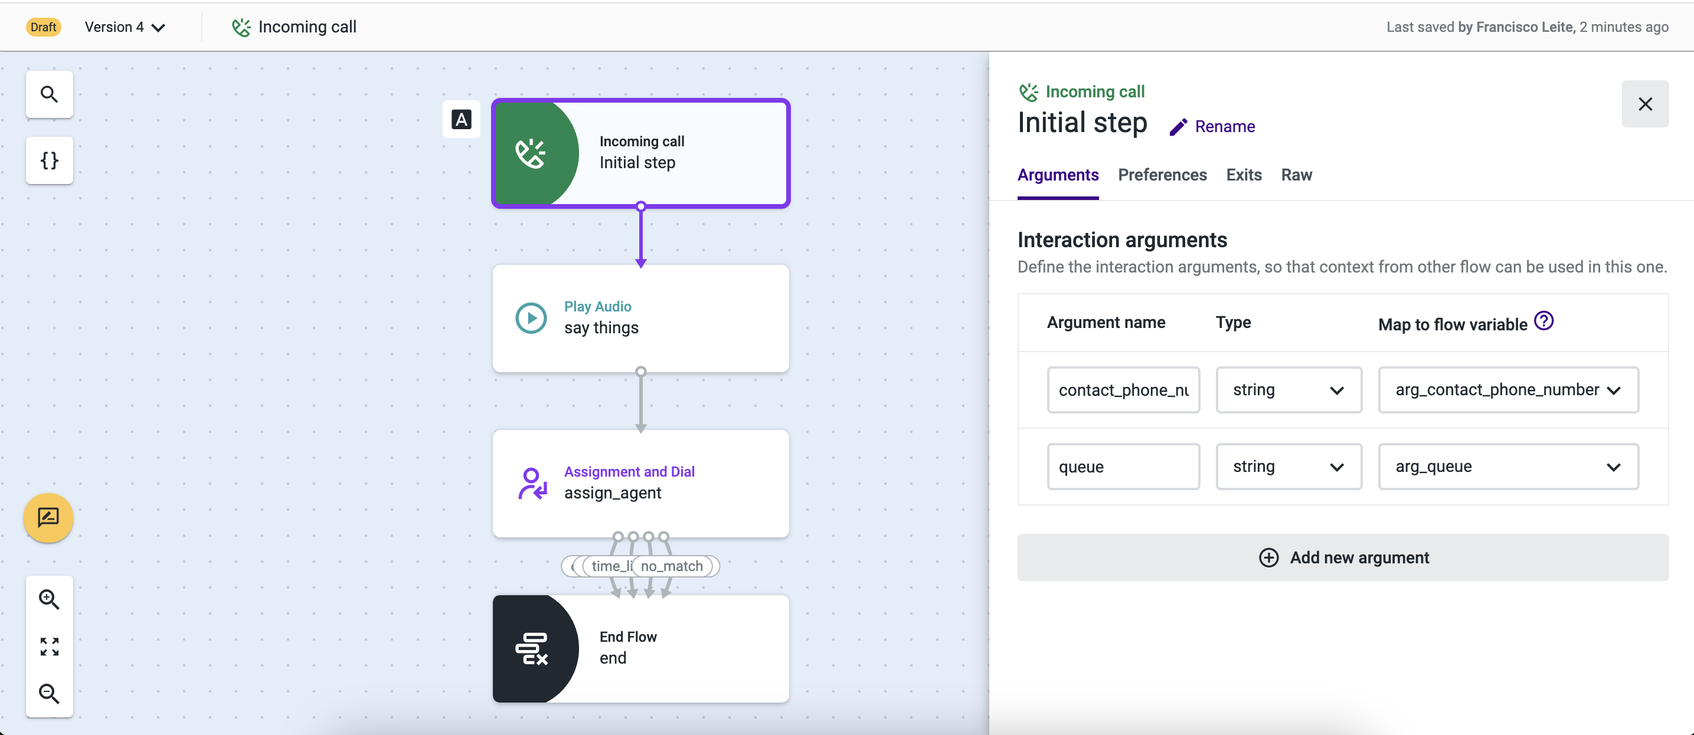Expand the Version 4 dropdown
This screenshot has width=1694, height=735.
[125, 27]
